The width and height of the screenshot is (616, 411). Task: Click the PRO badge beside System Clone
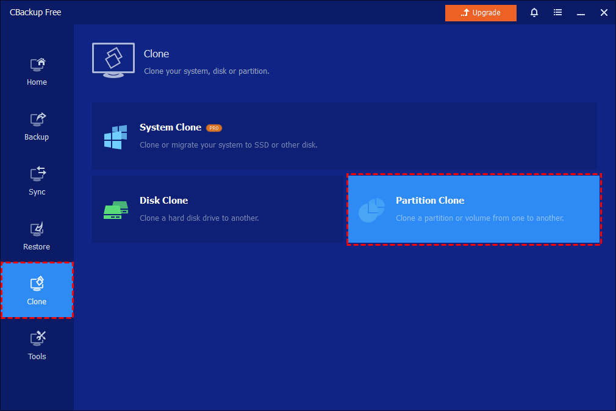point(213,128)
